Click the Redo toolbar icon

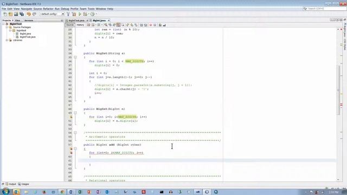pos(34,14)
